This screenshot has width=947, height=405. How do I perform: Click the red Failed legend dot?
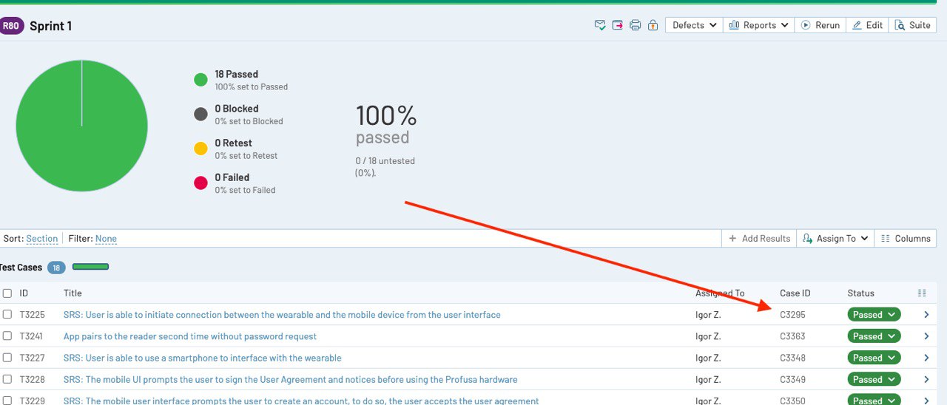(x=200, y=183)
